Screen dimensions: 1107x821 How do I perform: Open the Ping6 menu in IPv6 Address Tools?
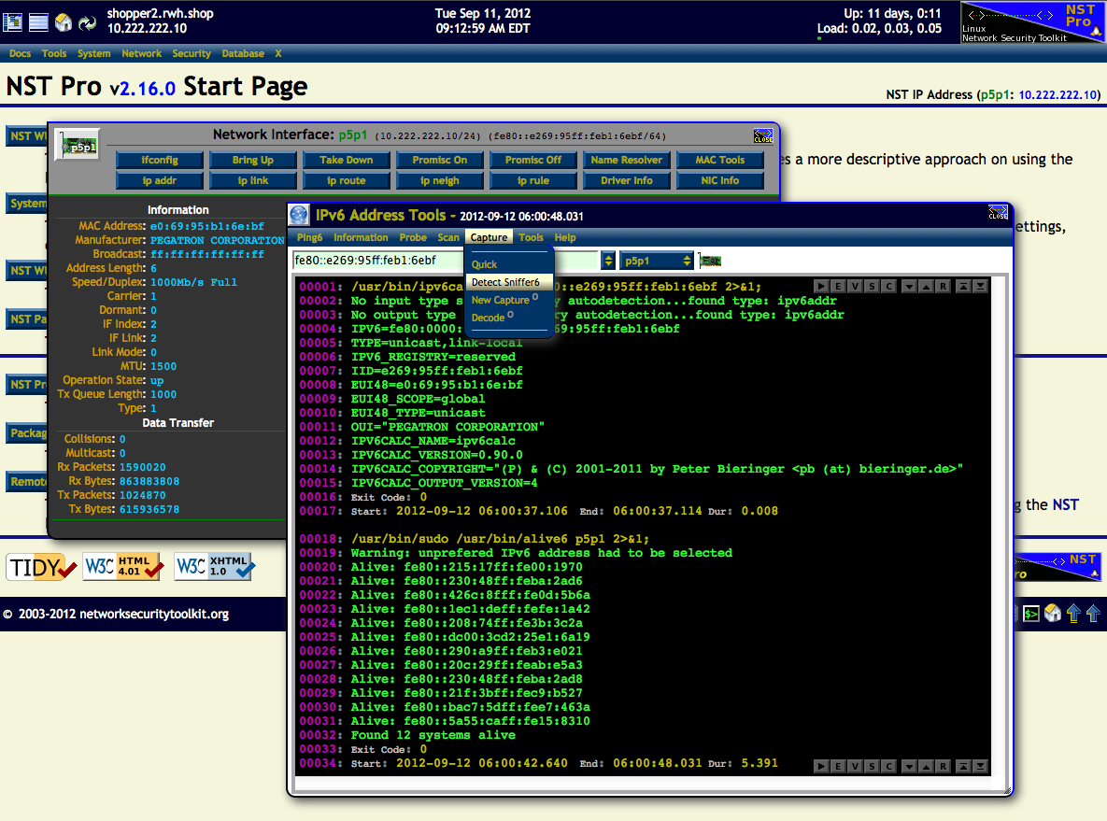(309, 238)
